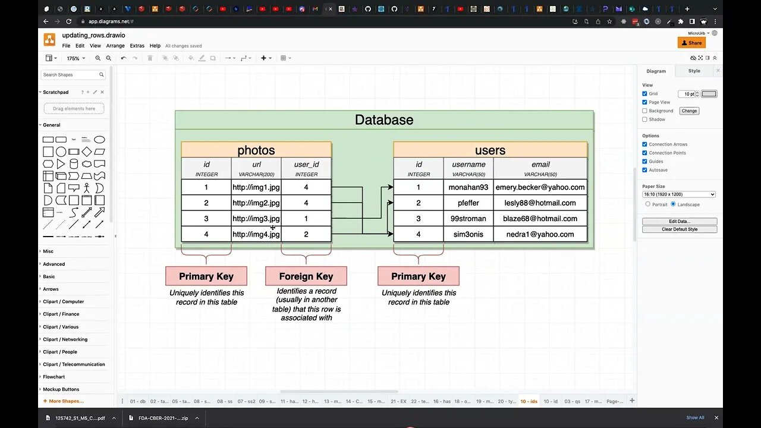Close the right format panel

pyautogui.click(x=718, y=71)
